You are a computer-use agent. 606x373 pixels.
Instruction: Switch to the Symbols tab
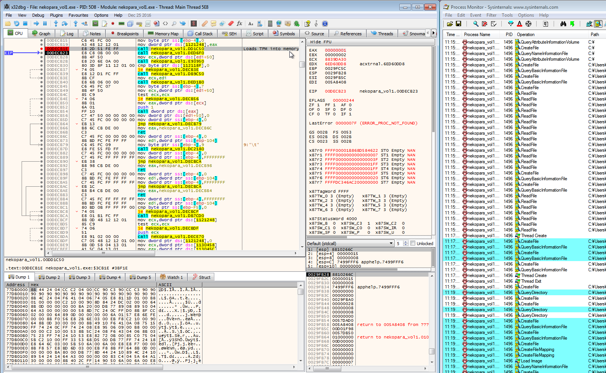(284, 33)
